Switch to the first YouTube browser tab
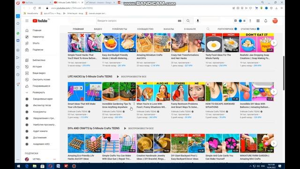 click(37, 2)
